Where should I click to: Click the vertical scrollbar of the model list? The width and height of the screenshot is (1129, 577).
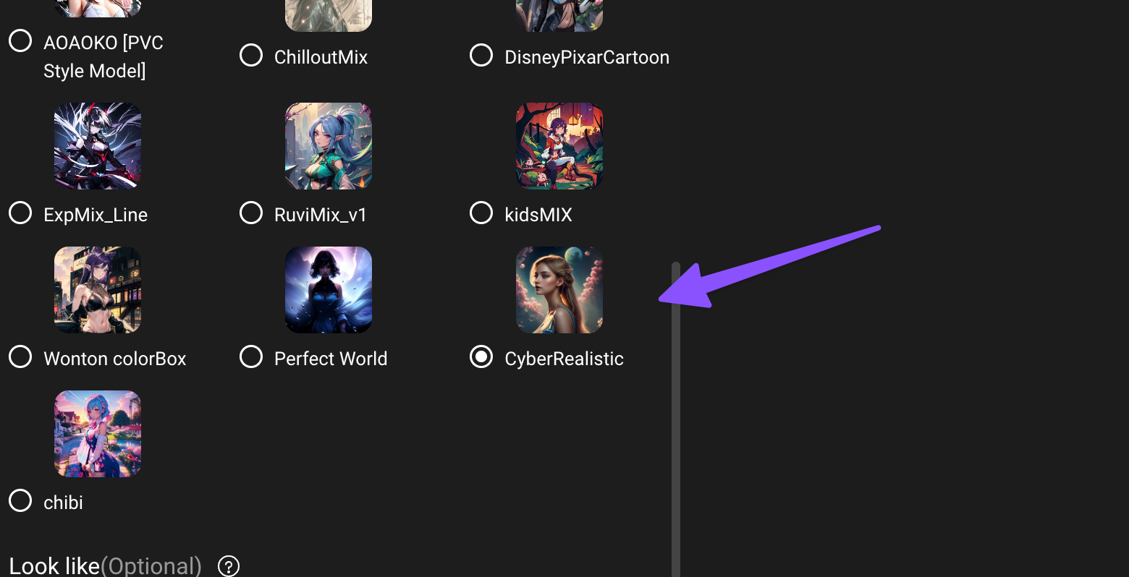coord(676,419)
